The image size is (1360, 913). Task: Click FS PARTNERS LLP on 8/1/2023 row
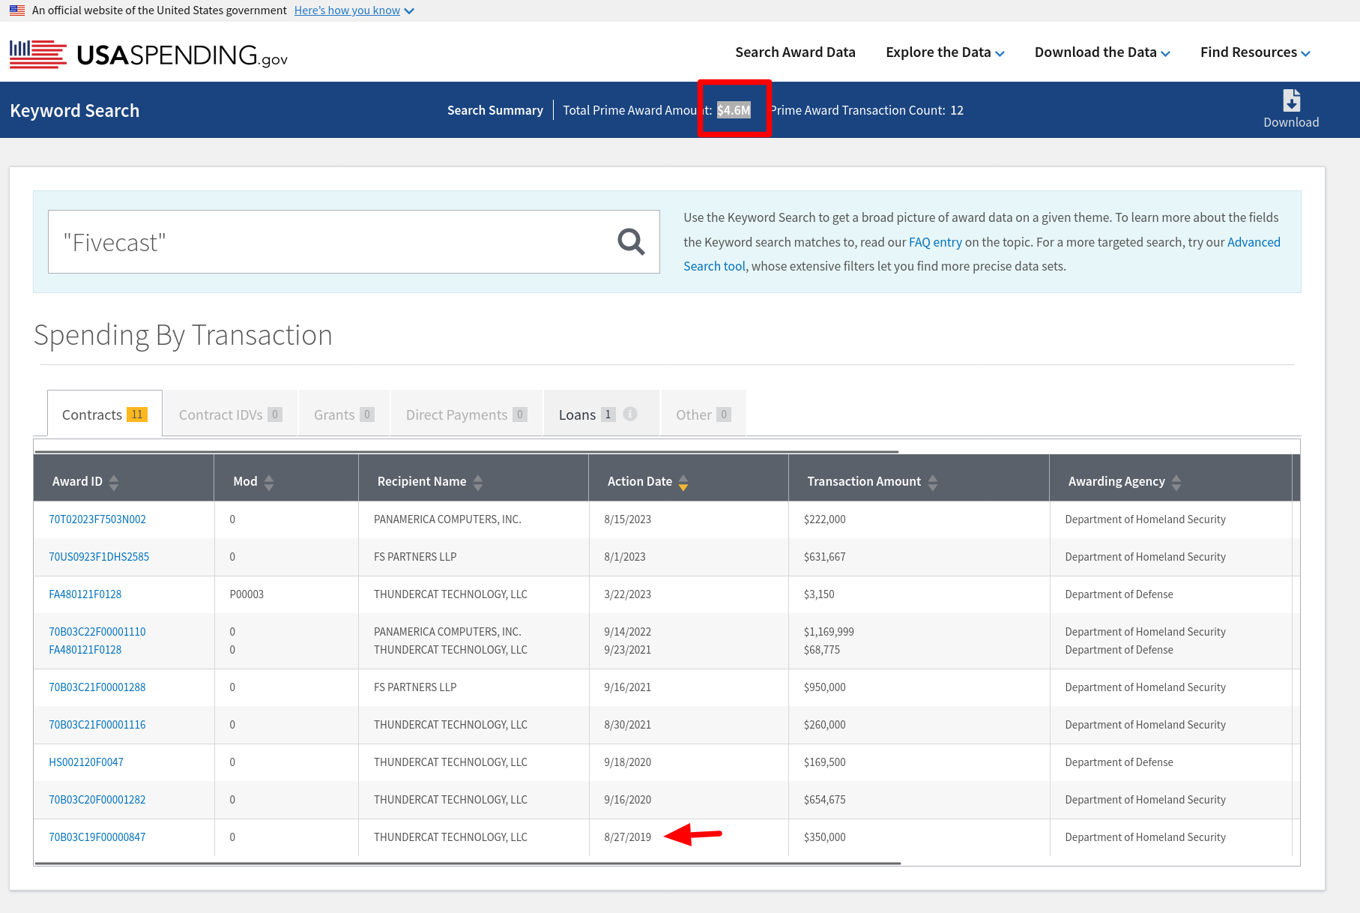pos(415,557)
